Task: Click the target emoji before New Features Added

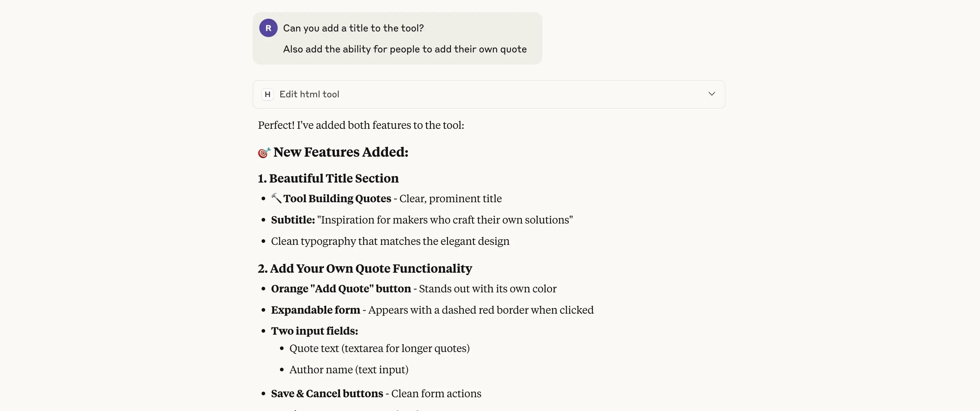Action: (264, 152)
